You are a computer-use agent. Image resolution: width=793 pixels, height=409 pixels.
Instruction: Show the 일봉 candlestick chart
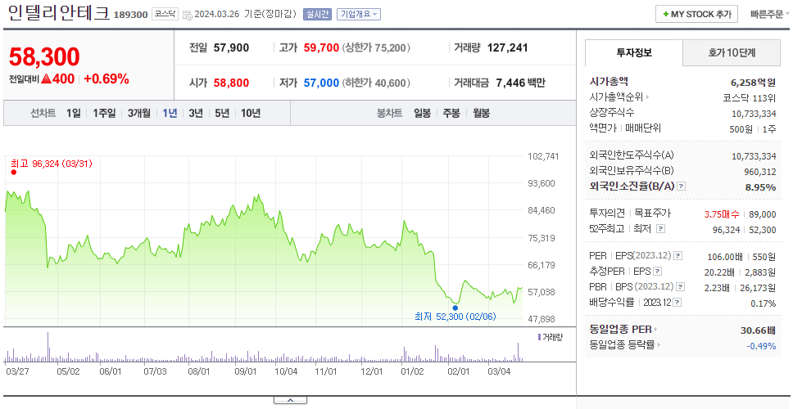[422, 114]
